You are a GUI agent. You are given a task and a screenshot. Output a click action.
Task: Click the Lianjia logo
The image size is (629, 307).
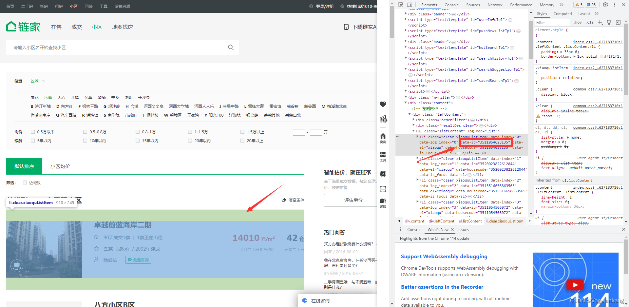click(x=23, y=27)
